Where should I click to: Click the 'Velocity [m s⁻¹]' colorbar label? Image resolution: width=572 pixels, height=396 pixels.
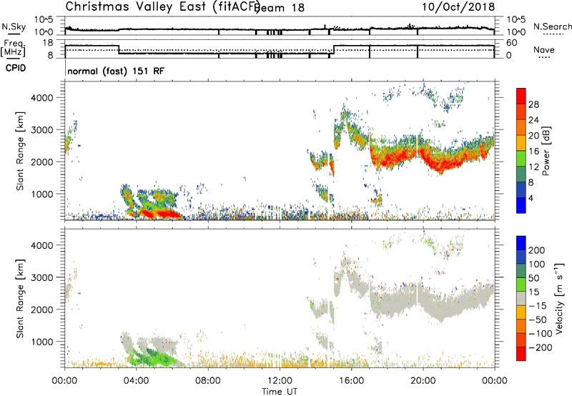tap(558, 298)
